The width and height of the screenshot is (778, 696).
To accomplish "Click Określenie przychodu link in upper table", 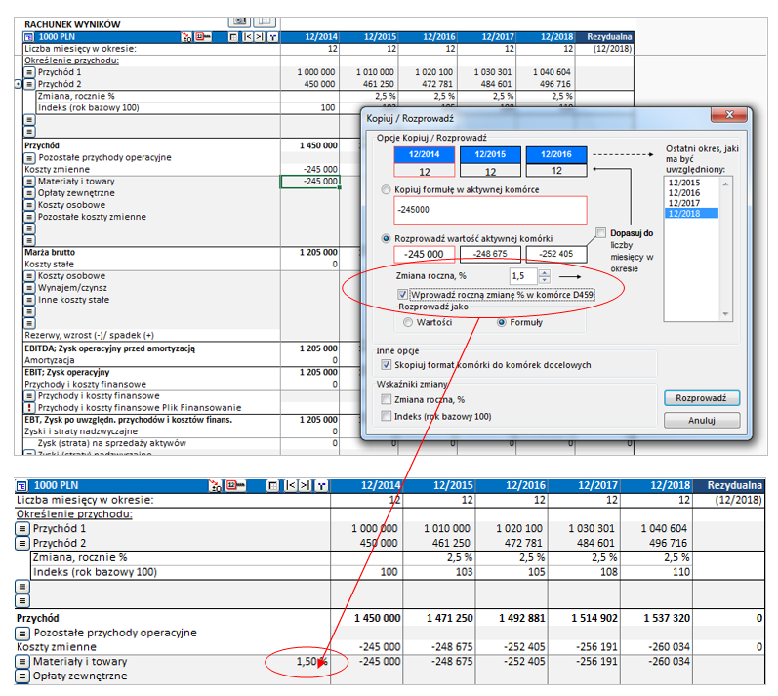I will pos(72,61).
